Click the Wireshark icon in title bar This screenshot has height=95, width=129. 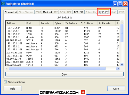point(3,4)
